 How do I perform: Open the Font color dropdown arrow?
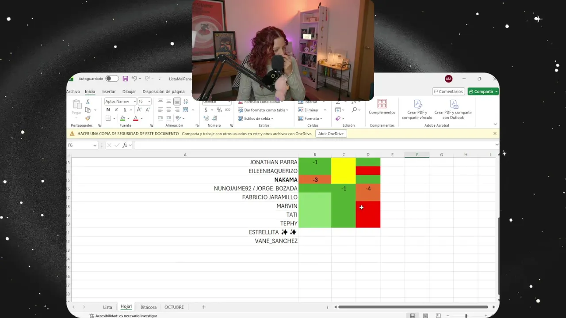click(142, 118)
